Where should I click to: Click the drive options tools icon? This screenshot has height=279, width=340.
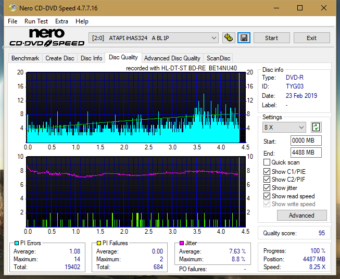pos(229,38)
